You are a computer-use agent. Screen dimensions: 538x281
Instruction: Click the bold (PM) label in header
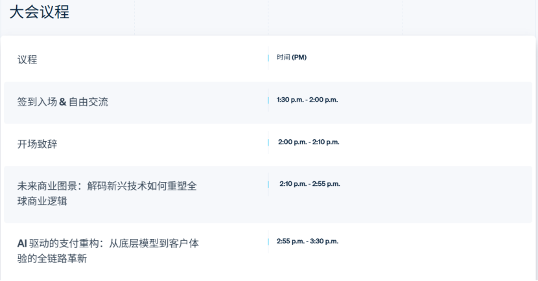point(299,57)
